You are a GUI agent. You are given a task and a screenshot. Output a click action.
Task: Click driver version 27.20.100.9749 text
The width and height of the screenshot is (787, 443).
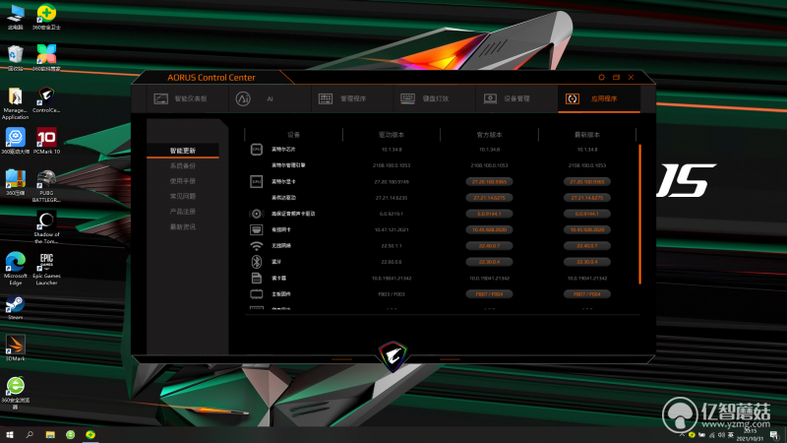tap(392, 182)
